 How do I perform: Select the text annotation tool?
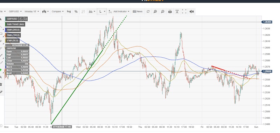tap(1, 77)
